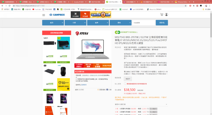This screenshot has height=115, width=212.
Task: Open the hamburger menu beside CAMPRICE logo
Action: (x=44, y=15)
